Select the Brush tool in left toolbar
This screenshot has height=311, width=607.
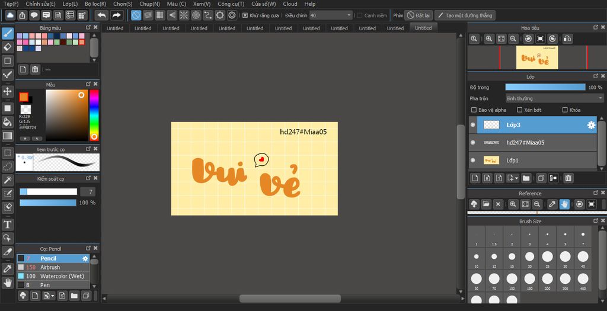point(7,33)
